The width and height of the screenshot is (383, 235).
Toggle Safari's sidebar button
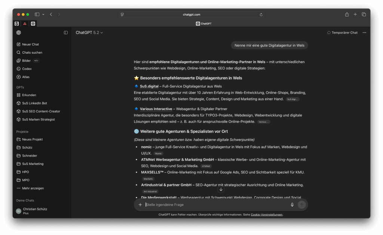[x=37, y=15]
